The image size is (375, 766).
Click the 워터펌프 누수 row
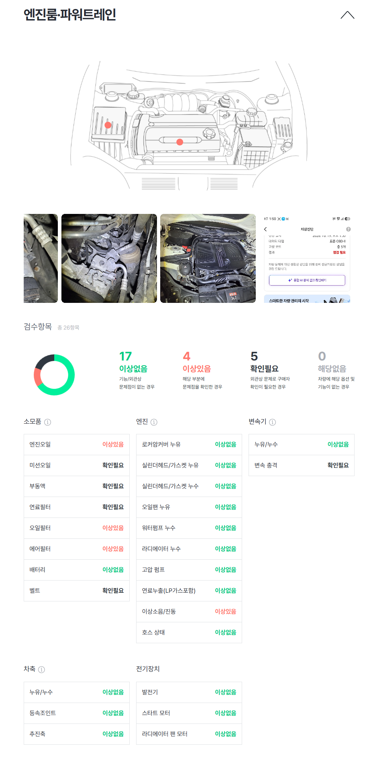189,528
